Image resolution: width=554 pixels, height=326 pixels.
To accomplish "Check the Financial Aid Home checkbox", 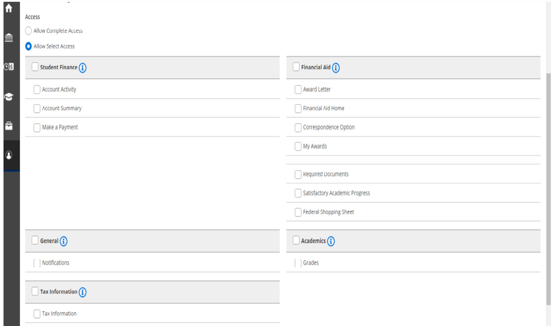I will 298,109.
